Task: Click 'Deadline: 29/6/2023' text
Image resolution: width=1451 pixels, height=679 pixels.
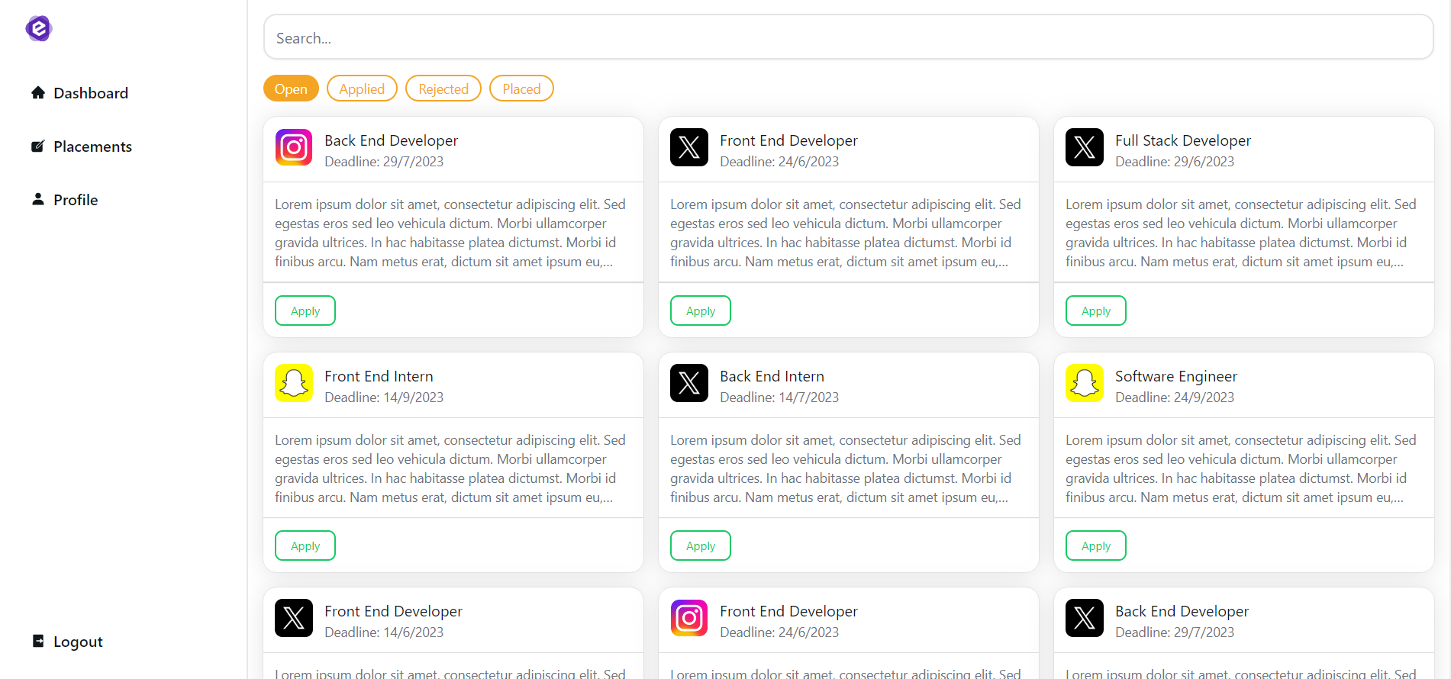Action: click(x=1175, y=162)
